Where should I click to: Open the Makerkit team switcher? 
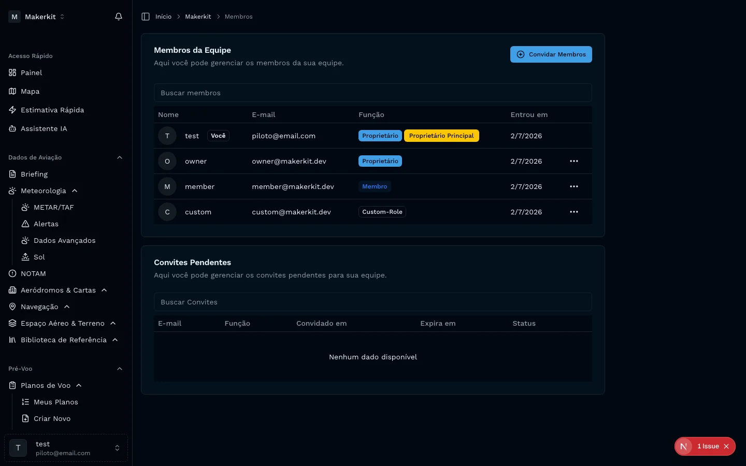(37, 17)
